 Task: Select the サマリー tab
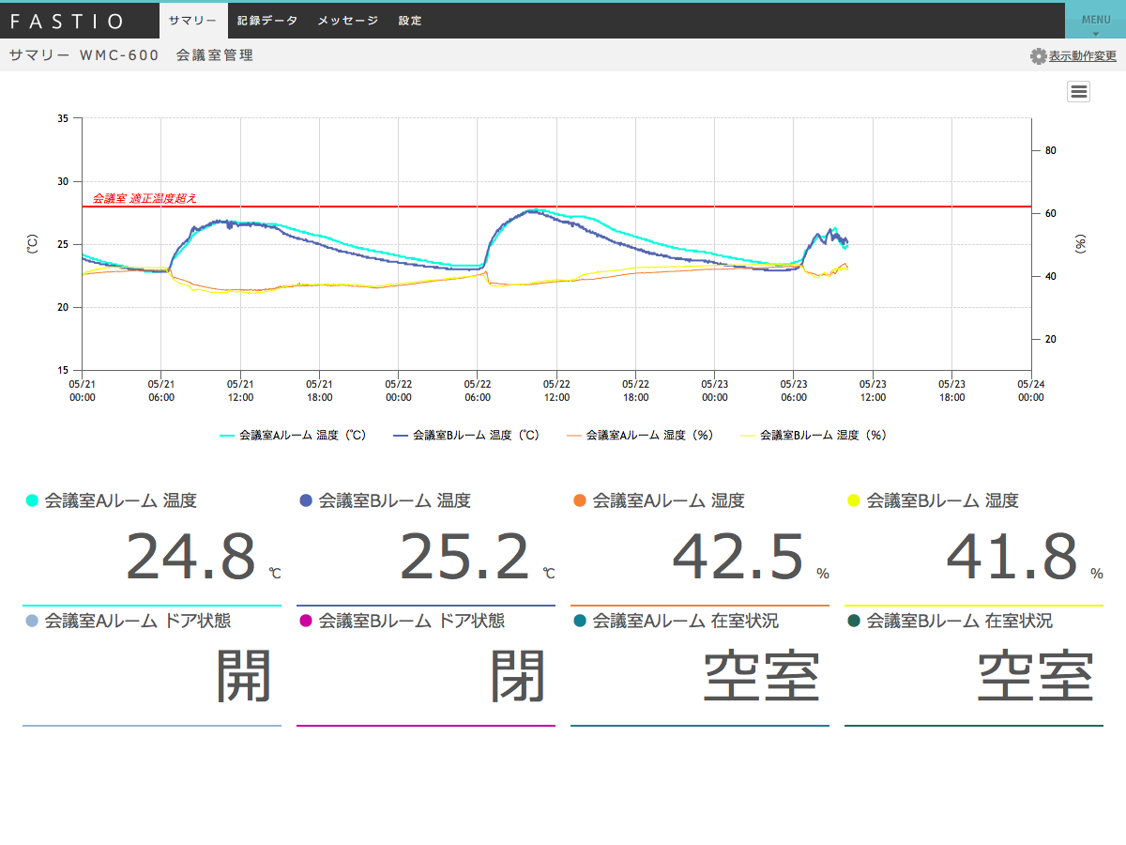click(193, 21)
